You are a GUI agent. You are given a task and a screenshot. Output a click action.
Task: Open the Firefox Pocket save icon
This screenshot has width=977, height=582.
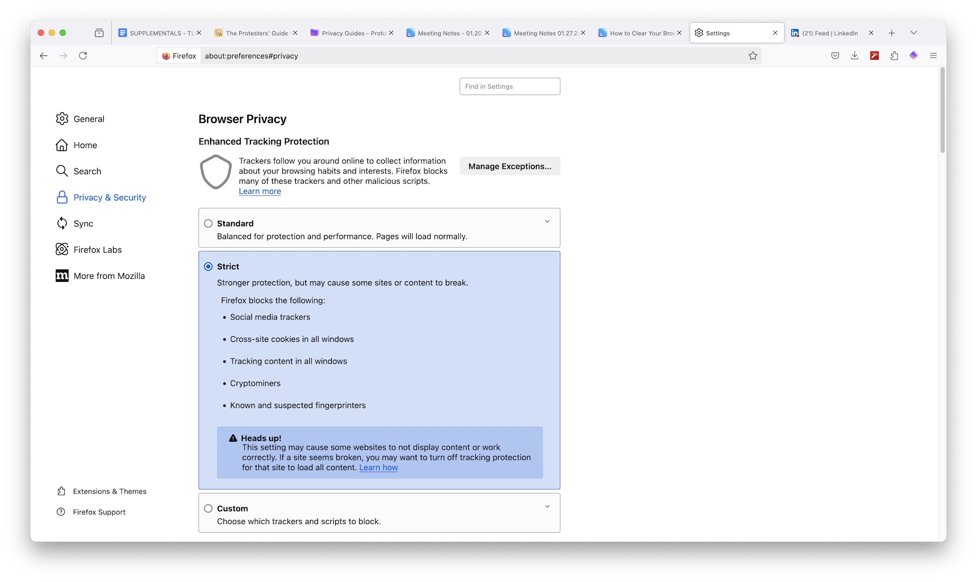pos(835,55)
